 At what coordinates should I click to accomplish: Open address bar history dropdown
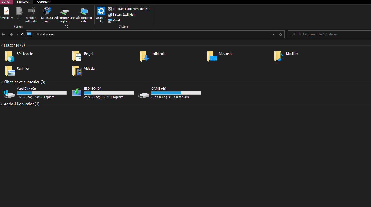pyautogui.click(x=273, y=34)
